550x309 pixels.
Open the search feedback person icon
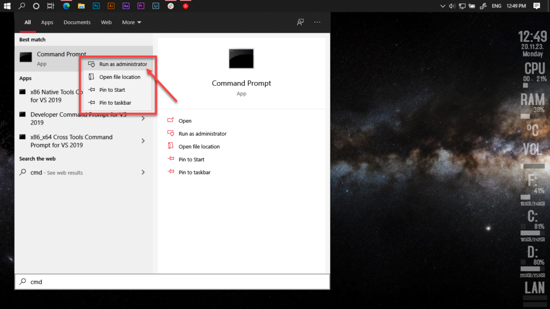coord(300,23)
